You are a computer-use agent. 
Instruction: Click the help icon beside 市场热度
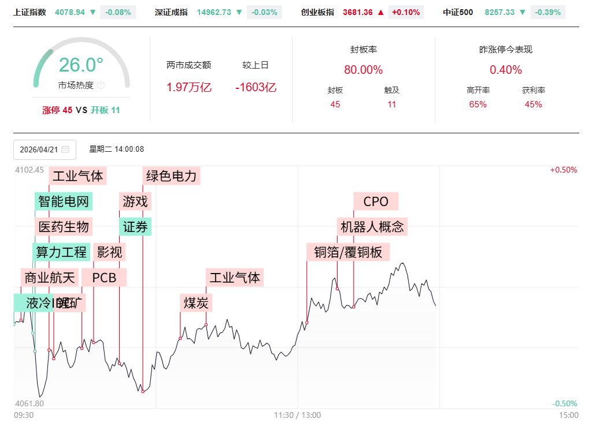click(101, 85)
